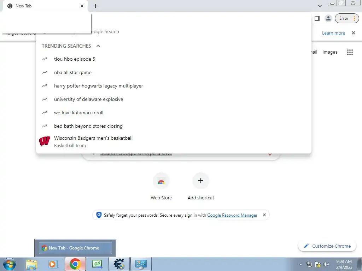Open Windows Explorer from the taskbar

pos(31,264)
